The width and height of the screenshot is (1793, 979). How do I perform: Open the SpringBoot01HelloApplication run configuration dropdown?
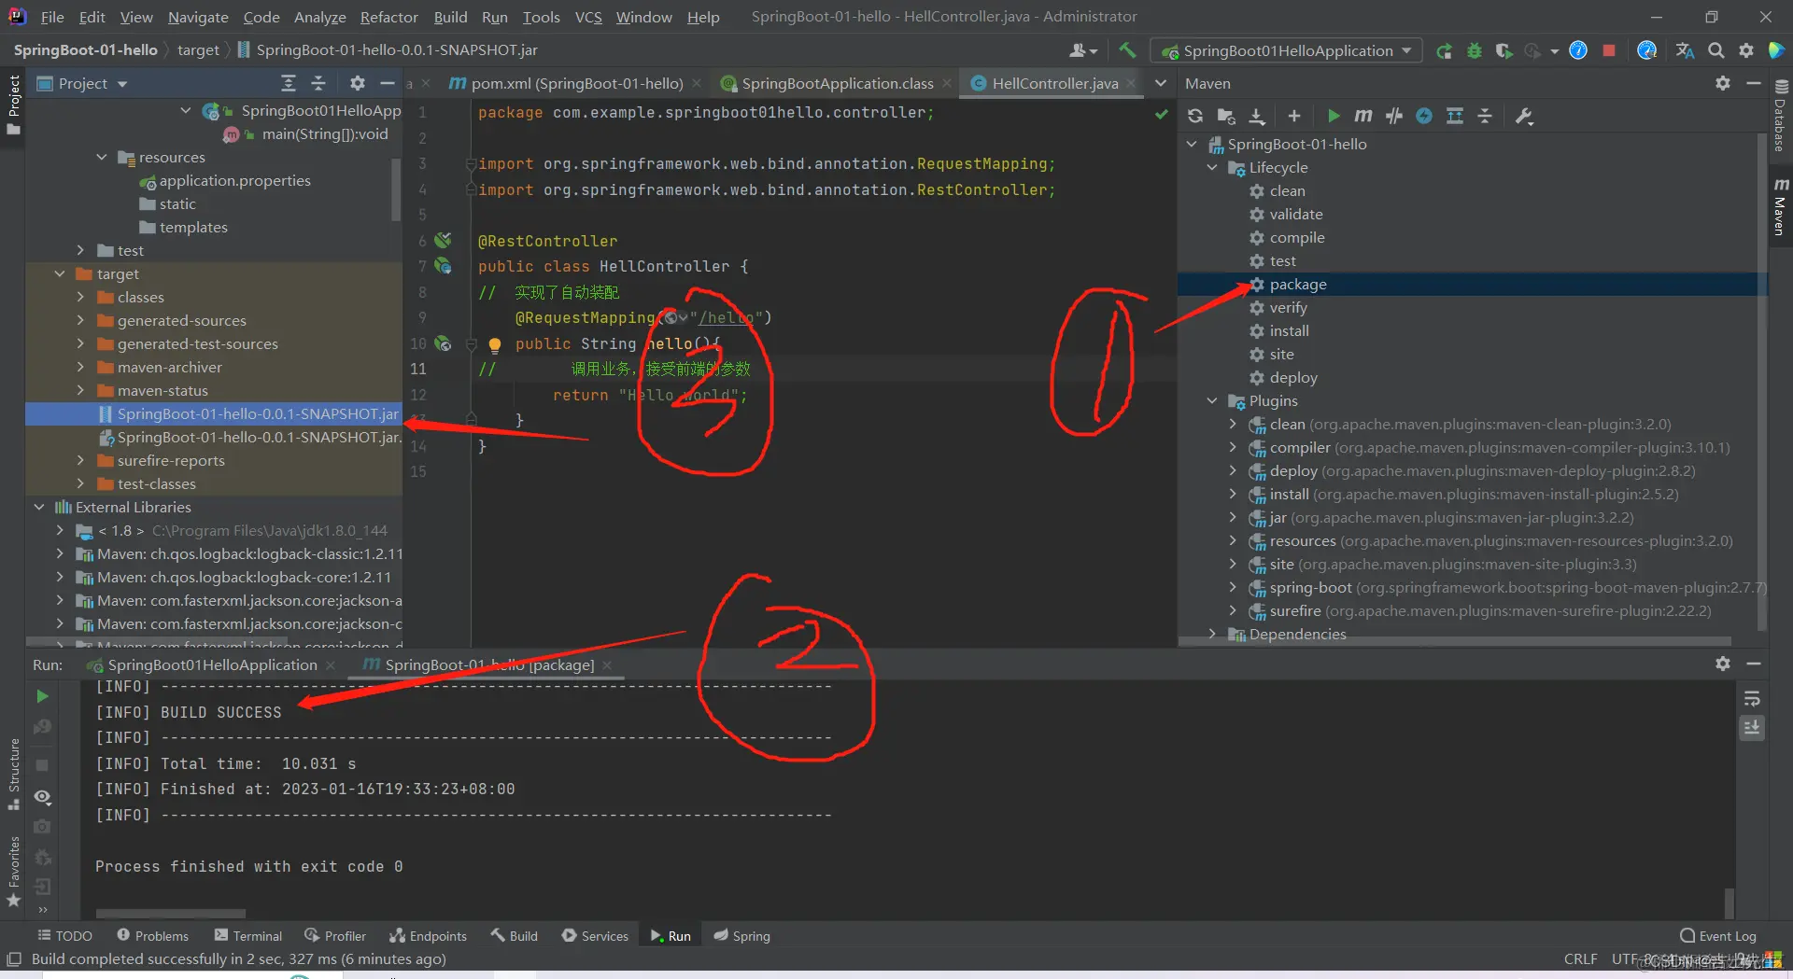tap(1286, 50)
